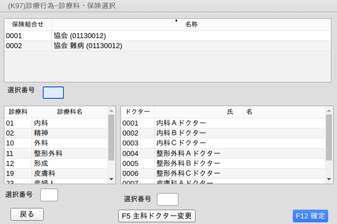Focus the insurance 選択番号 input field
The width and height of the screenshot is (337, 224).
[x=53, y=93]
